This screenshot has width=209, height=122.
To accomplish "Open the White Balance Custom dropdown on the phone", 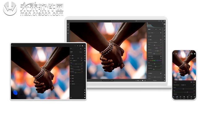I will pyautogui.click(x=183, y=85).
